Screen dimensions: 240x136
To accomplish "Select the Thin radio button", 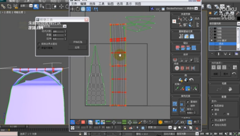I will click(225, 114).
